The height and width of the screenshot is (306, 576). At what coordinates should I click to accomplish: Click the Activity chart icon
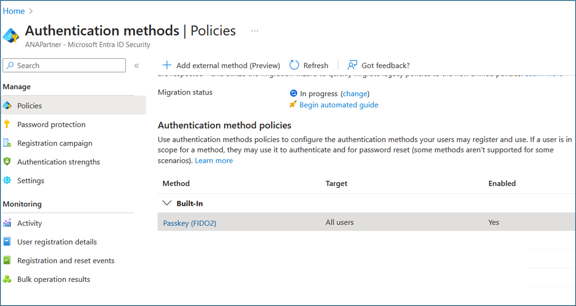click(7, 223)
